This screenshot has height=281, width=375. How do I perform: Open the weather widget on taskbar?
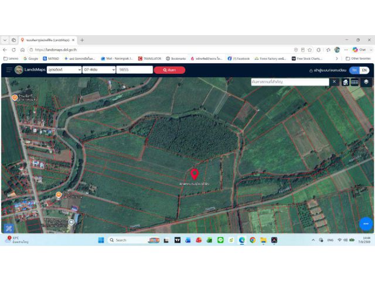(17, 239)
